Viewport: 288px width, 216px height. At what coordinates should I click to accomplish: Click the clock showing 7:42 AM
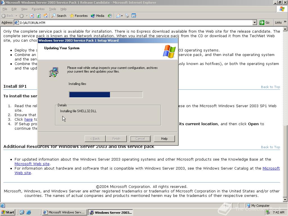(278, 212)
